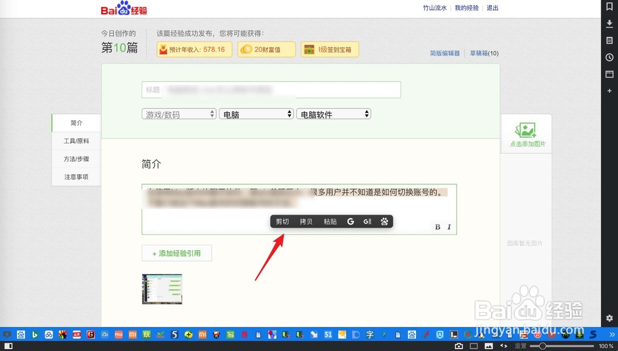
Task: Open the 电脑 subcategory dropdown
Action: [x=256, y=114]
